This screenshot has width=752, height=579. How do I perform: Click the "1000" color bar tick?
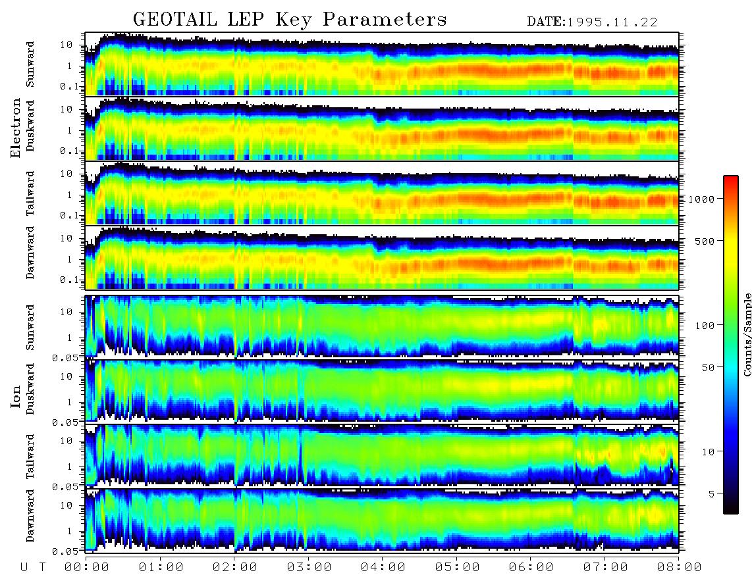(701, 199)
